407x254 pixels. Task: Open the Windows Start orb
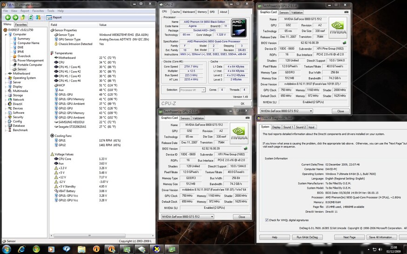(6, 249)
